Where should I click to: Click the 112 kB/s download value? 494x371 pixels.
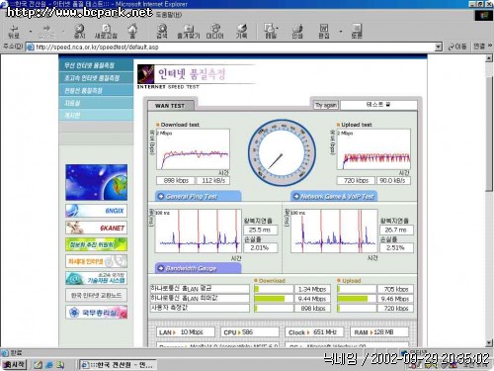click(x=213, y=180)
